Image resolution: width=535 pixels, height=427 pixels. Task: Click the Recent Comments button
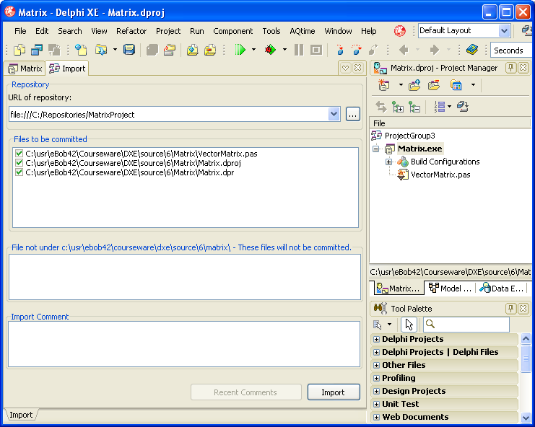pyautogui.click(x=245, y=392)
